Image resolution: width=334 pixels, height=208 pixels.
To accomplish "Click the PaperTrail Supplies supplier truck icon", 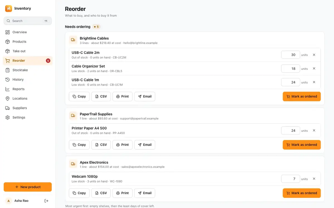I will (x=73, y=116).
